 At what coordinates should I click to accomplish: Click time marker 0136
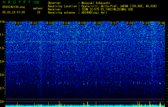[98, 23]
